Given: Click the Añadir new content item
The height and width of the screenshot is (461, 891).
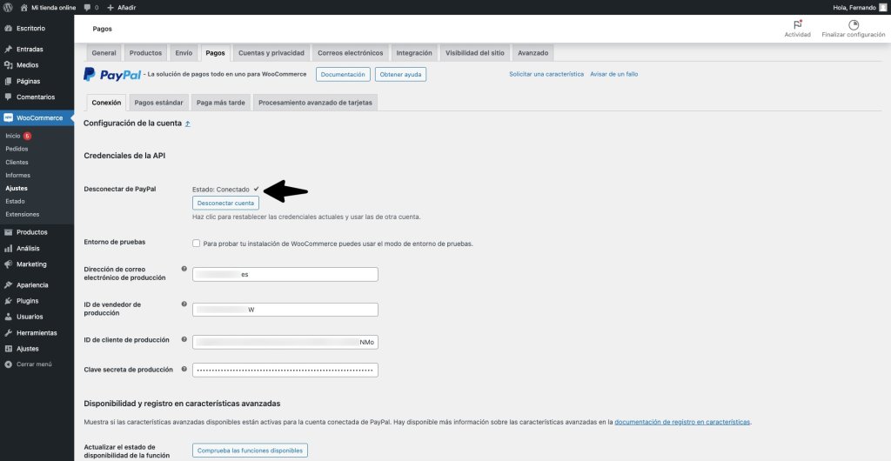Looking at the screenshot, I should pyautogui.click(x=121, y=7).
